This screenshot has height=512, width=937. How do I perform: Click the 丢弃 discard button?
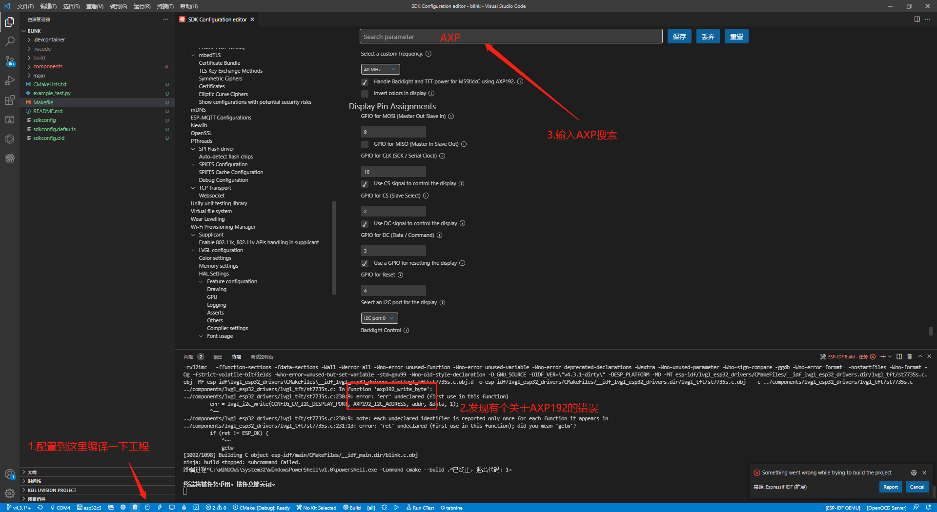708,37
